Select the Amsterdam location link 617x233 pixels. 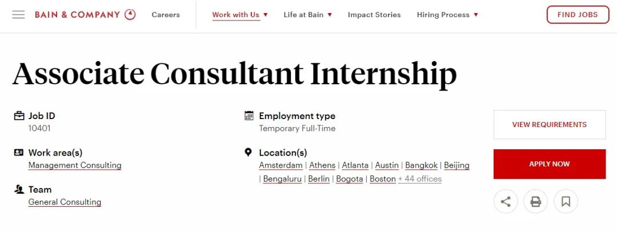[281, 165]
